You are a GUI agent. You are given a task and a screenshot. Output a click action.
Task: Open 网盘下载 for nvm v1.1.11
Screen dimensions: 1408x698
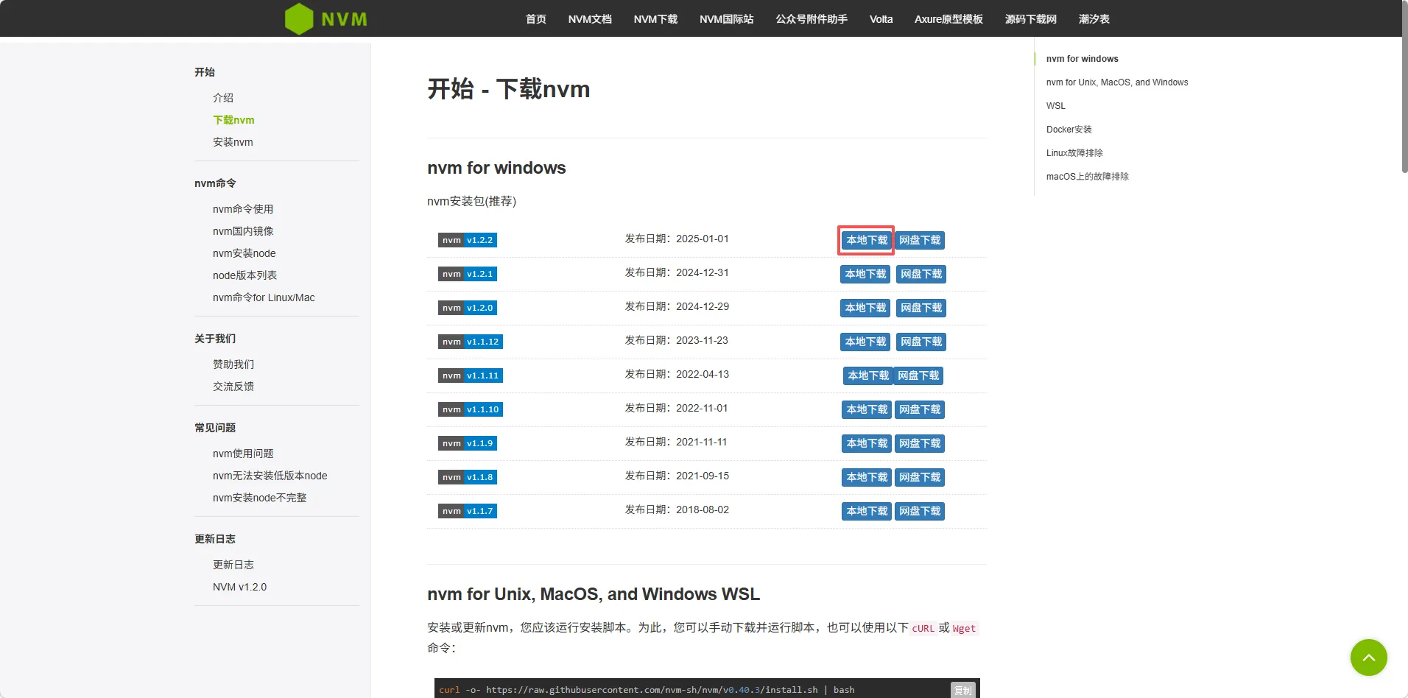click(x=918, y=376)
